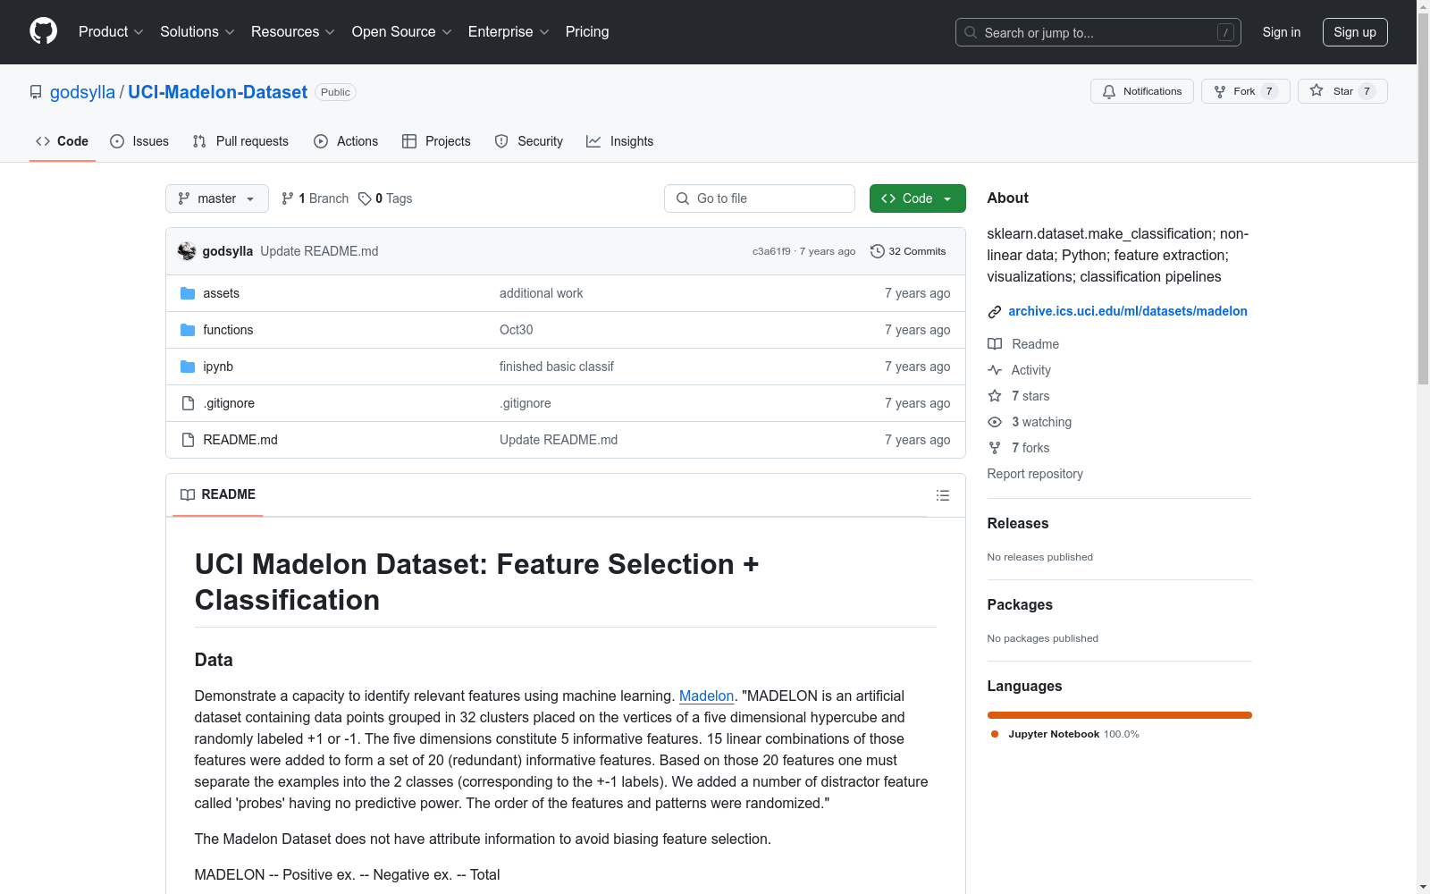Viewport: 1430px width, 894px height.
Task: Switch to the Actions tab
Action: pos(346,141)
